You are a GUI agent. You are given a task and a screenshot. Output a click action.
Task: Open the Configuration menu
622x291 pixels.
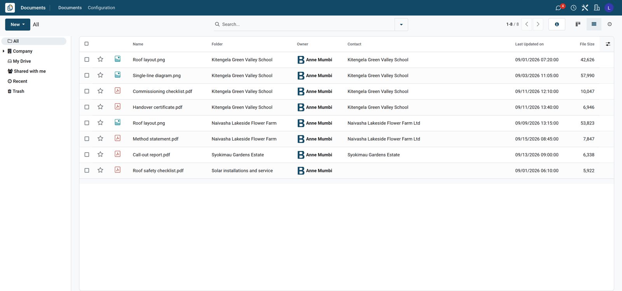(x=101, y=8)
